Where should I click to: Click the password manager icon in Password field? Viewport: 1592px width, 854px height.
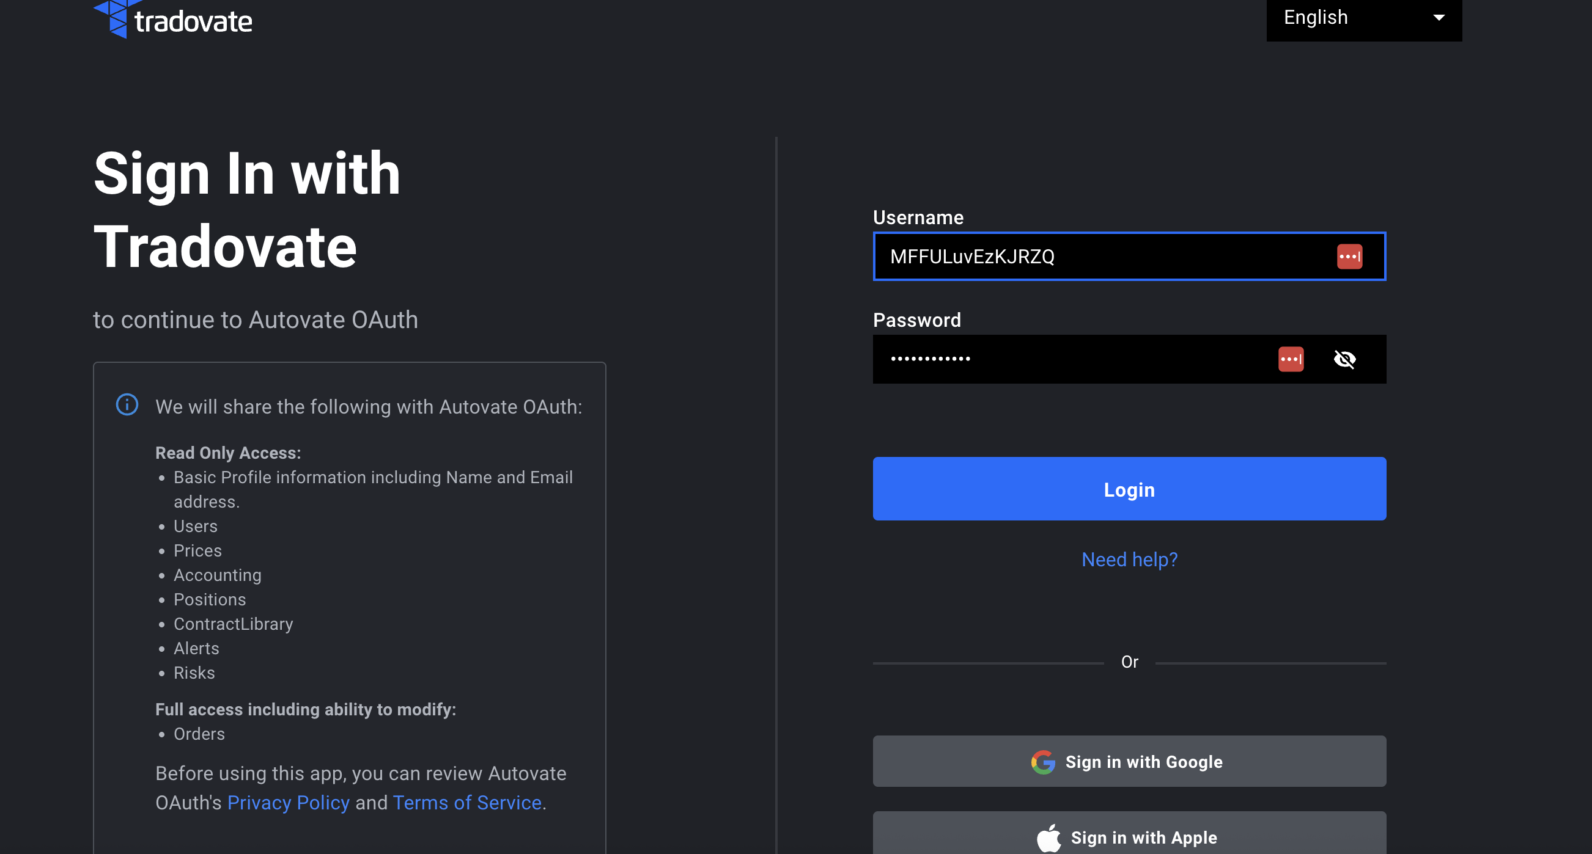tap(1291, 359)
